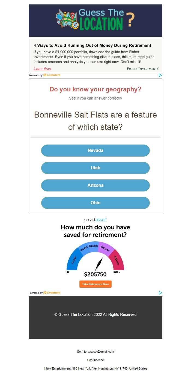
Task: Click the smartasset logo
Action: 95,220
